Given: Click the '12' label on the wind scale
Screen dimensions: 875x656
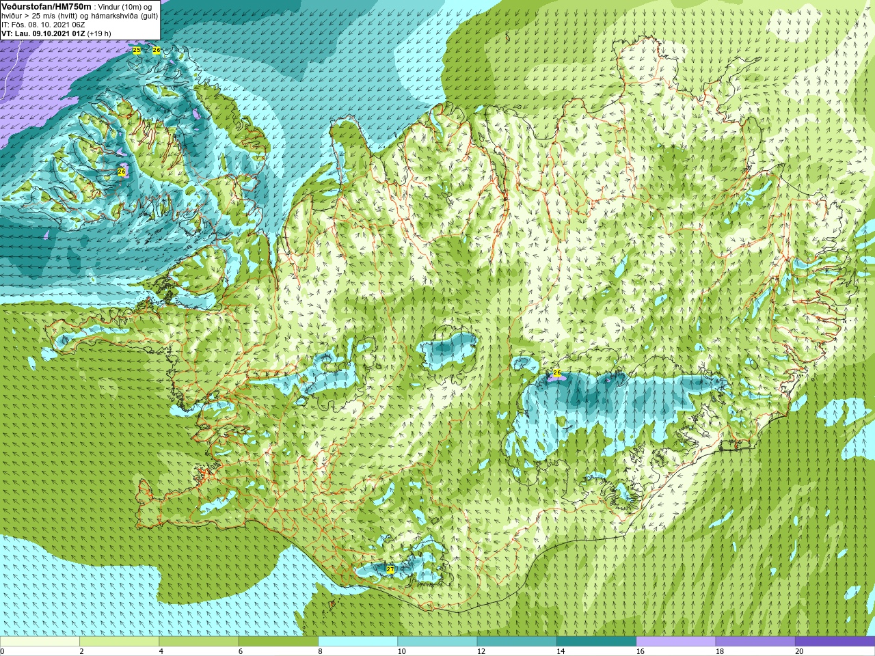Looking at the screenshot, I should [x=481, y=651].
